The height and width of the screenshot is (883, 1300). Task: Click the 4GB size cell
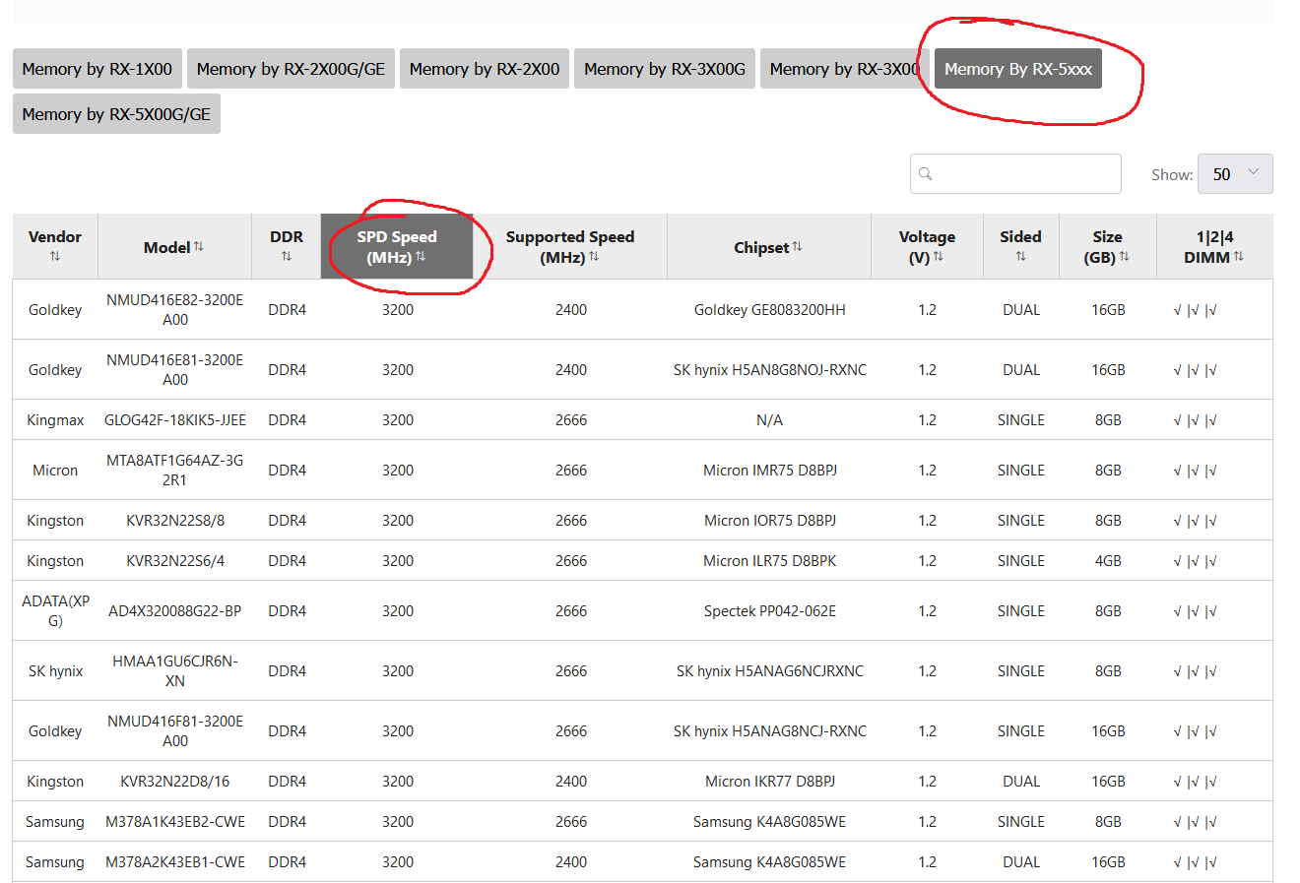click(x=1108, y=560)
